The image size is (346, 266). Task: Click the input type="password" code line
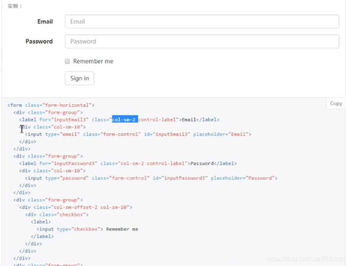point(151,178)
